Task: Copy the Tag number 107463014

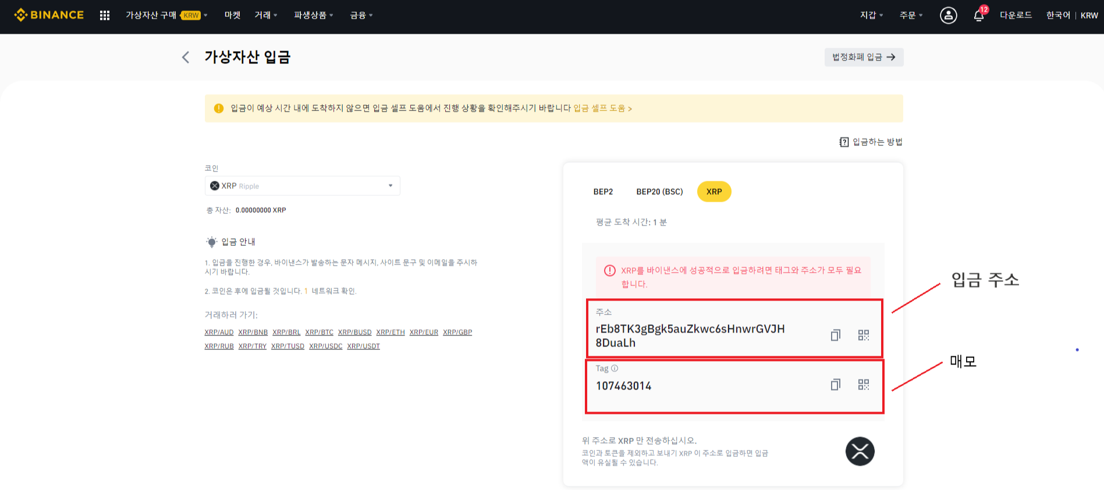Action: click(x=835, y=384)
